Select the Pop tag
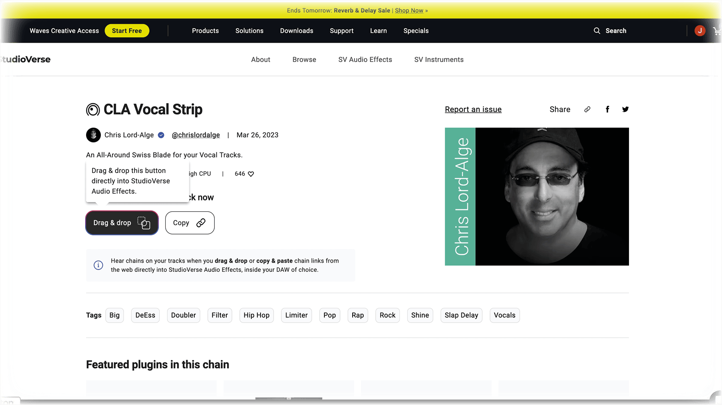This screenshot has height=405, width=722. coord(330,315)
